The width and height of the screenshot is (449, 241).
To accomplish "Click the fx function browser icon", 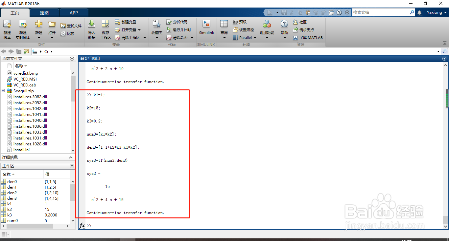I will pyautogui.click(x=82, y=226).
